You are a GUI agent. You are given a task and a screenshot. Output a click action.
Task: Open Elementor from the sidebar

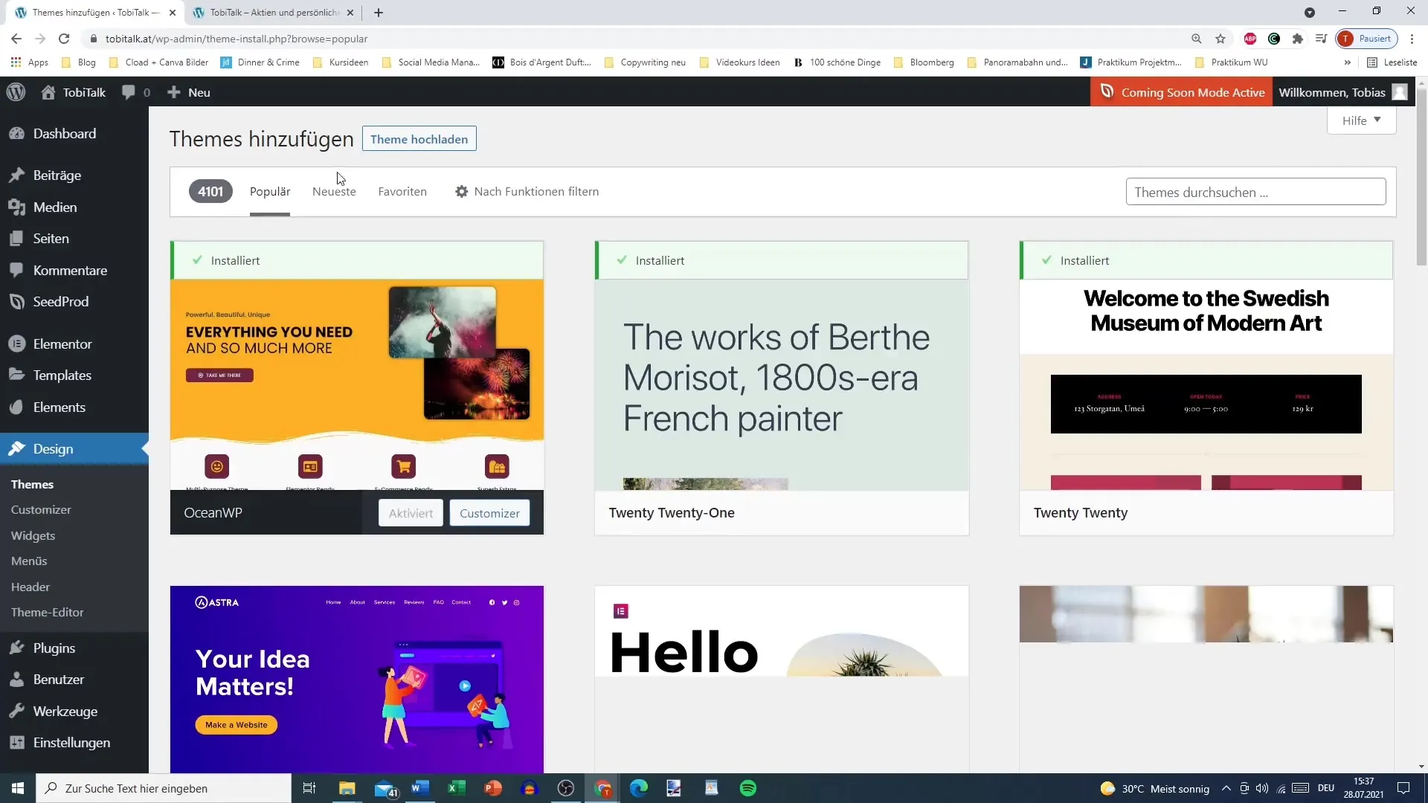(x=62, y=344)
